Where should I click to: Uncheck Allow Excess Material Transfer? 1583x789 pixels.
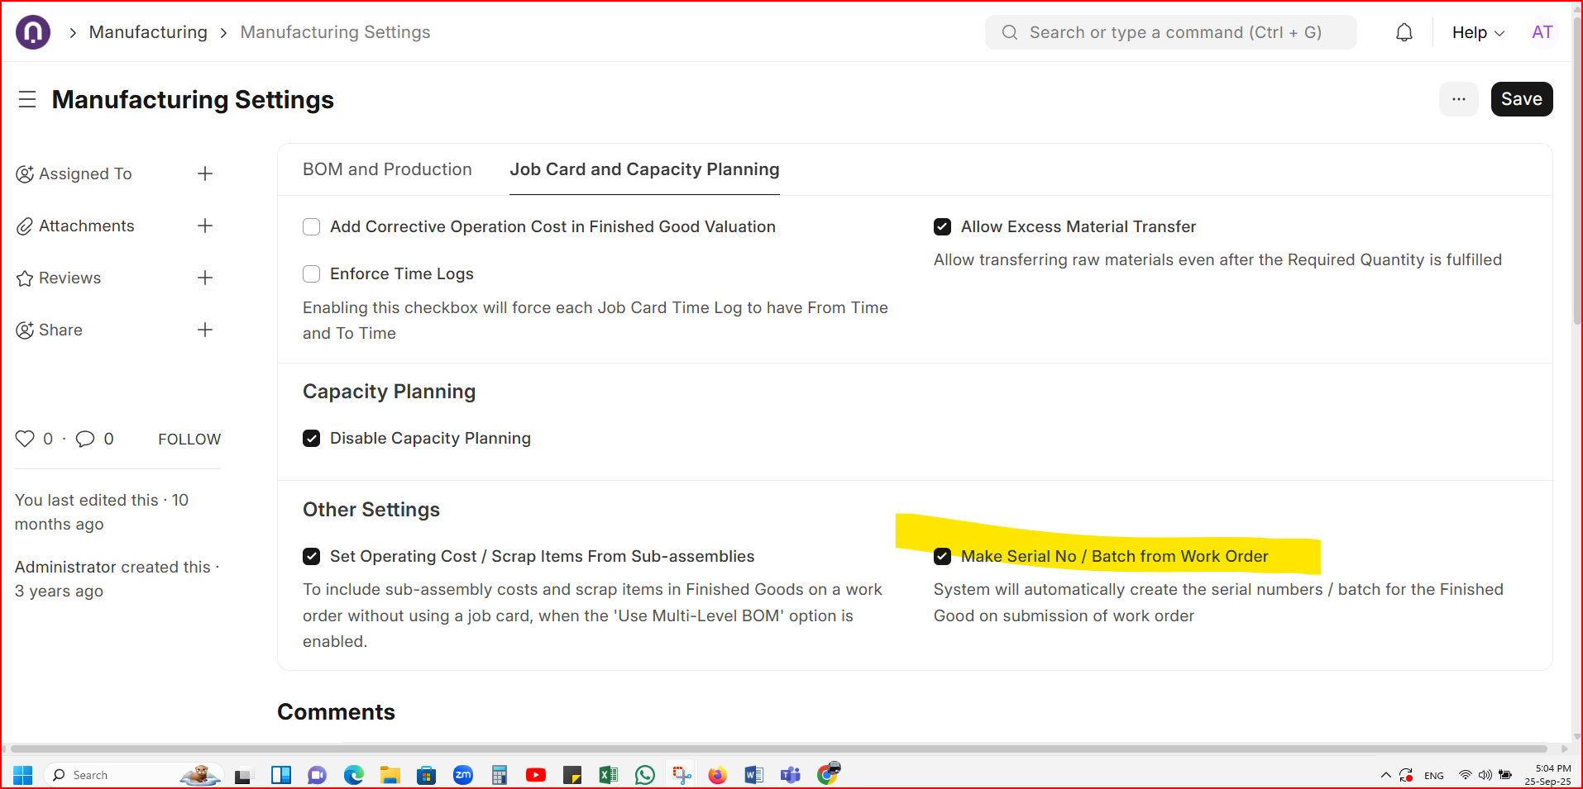(x=942, y=226)
